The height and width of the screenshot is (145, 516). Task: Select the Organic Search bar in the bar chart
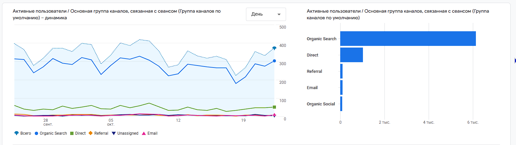click(408, 39)
